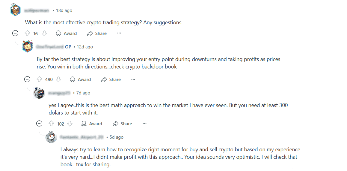This screenshot has width=347, height=171.
Task: Share the OP's reply with 490 votes
Action: pyautogui.click(x=111, y=80)
